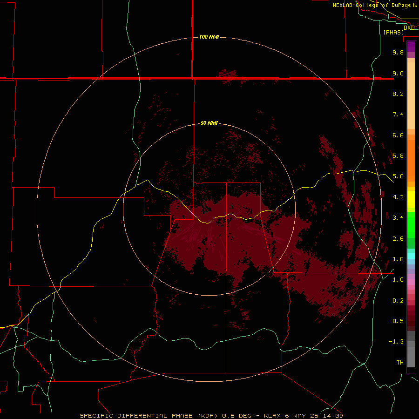The image size is (419, 419).
Task: Click the 9.0 color scale label
Action: pos(398,73)
